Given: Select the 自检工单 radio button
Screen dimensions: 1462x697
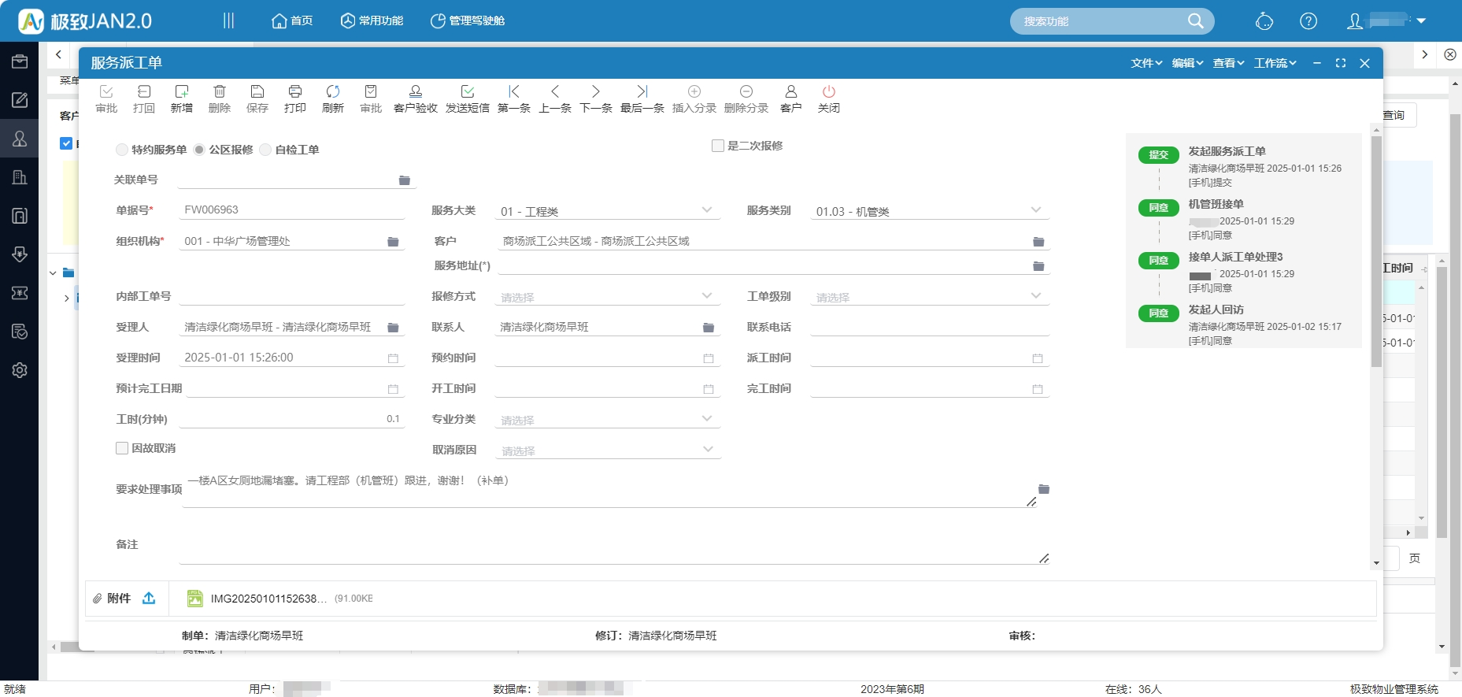Looking at the screenshot, I should tap(265, 150).
